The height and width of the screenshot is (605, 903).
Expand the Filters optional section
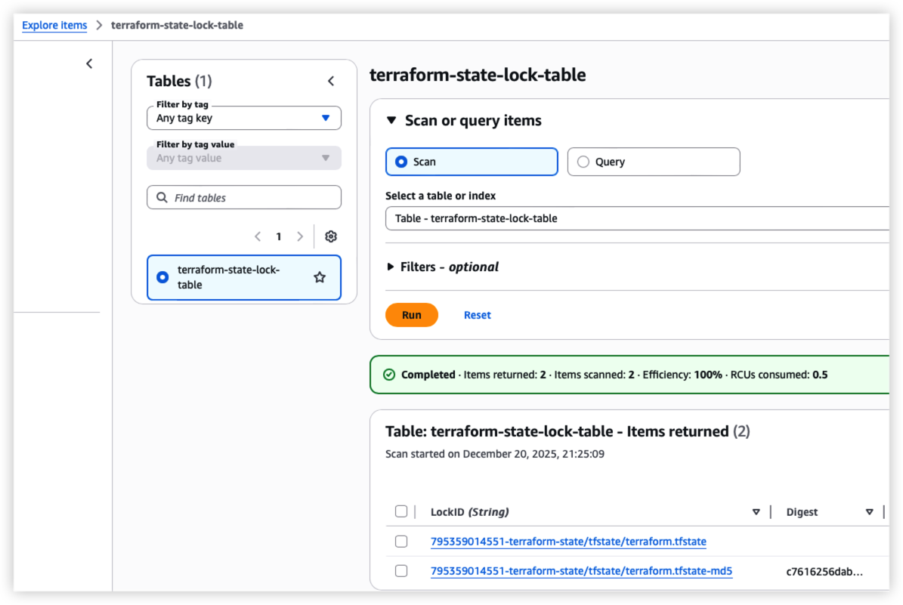click(391, 267)
